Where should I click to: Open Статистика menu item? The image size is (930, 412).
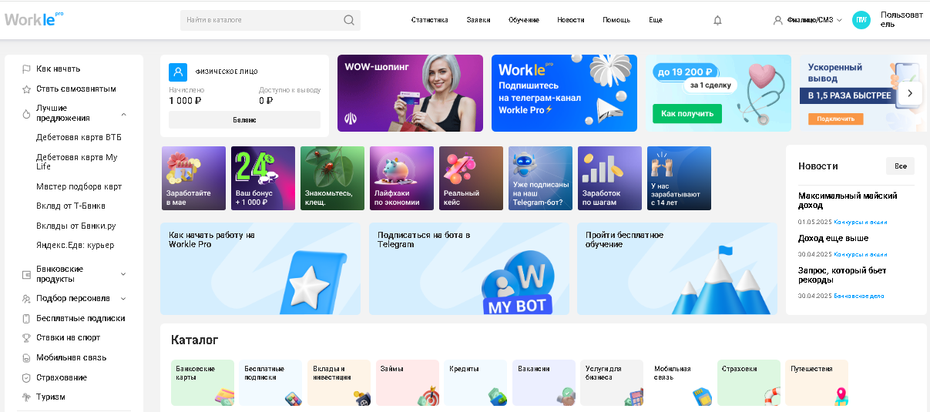pos(430,20)
